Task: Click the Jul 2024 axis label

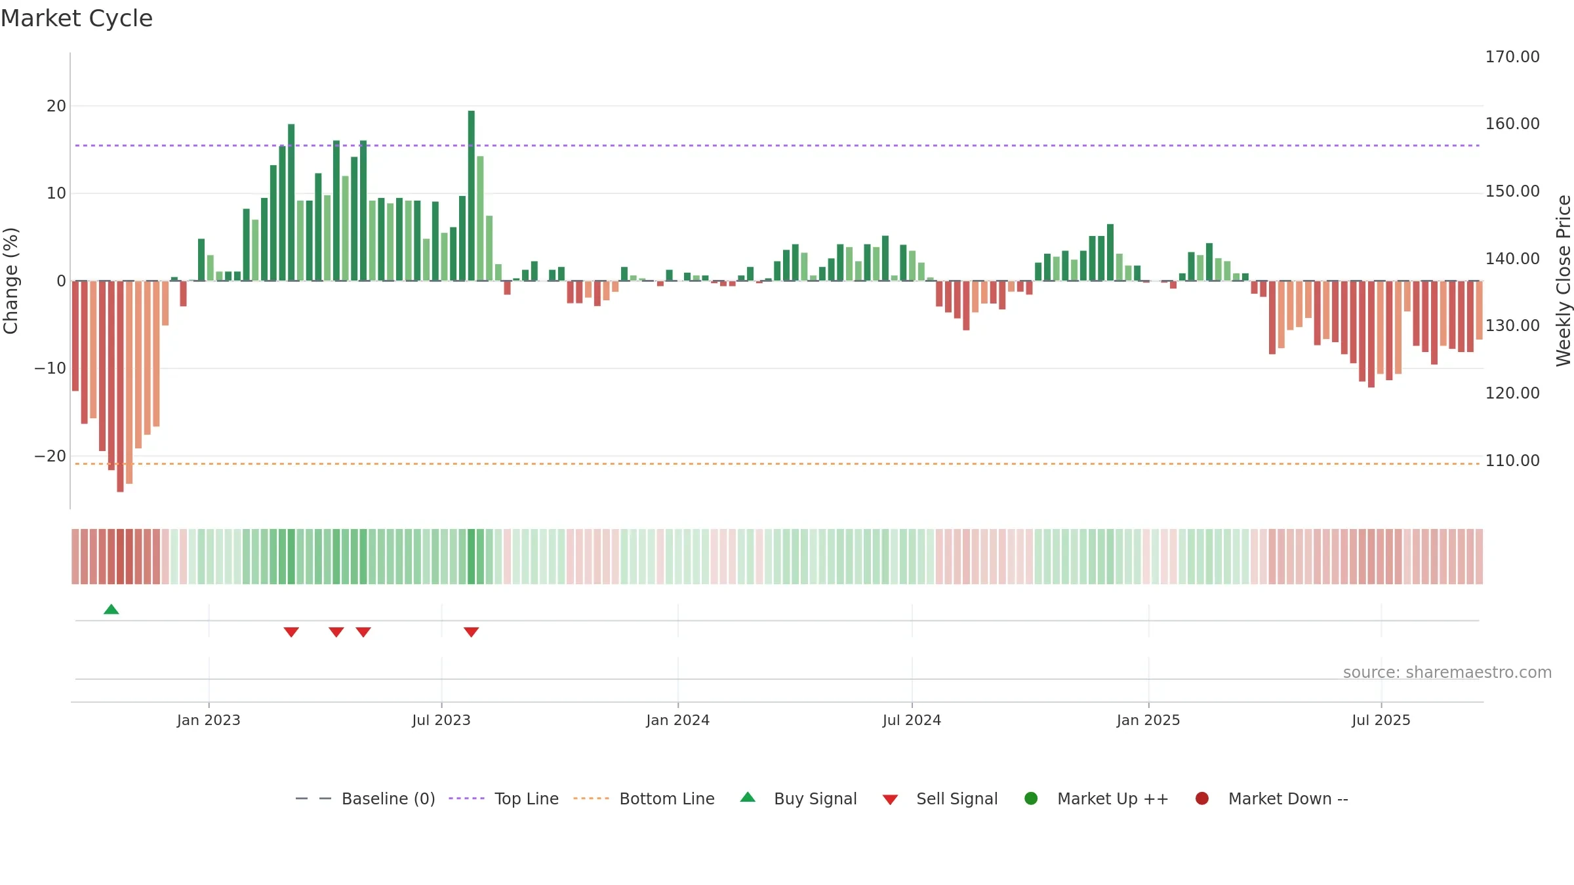Action: tap(912, 720)
